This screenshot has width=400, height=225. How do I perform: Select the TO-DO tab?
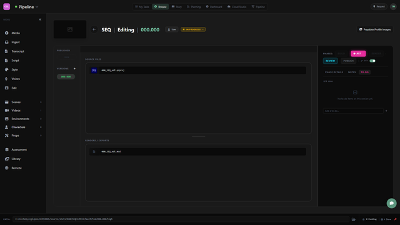tap(364, 72)
